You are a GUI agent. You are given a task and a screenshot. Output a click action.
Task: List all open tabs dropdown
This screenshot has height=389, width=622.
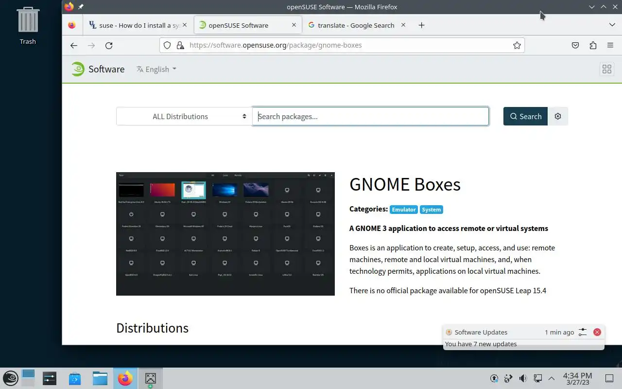(x=612, y=25)
